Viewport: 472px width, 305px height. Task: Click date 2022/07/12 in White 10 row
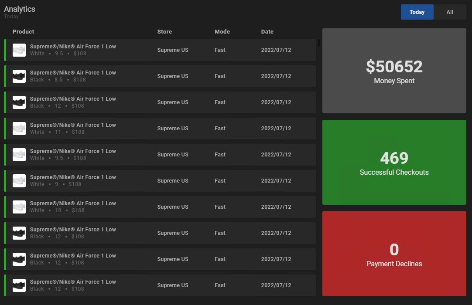pos(276,207)
